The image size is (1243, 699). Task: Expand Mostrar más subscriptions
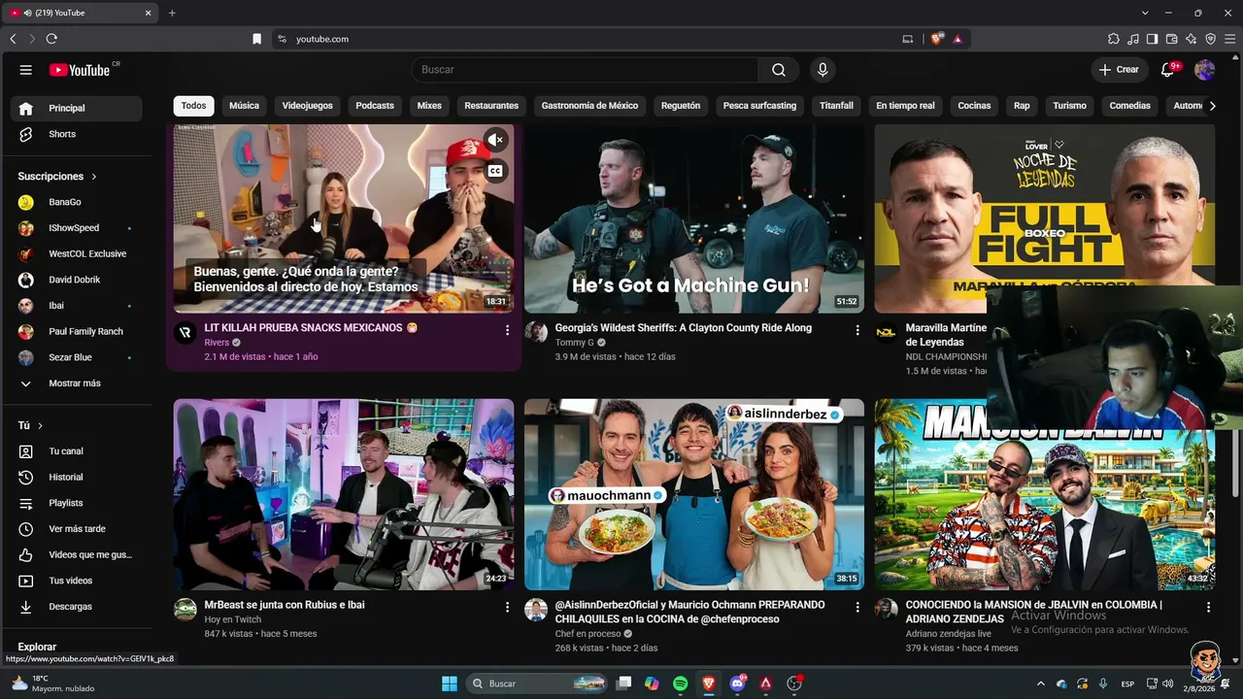(x=76, y=383)
